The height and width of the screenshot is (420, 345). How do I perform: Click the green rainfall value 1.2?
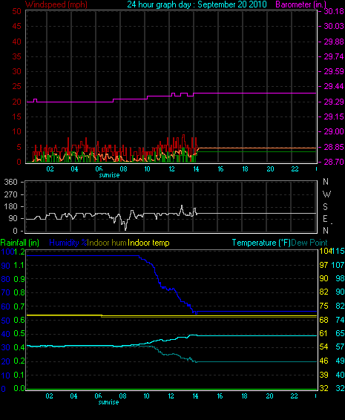click(19, 252)
